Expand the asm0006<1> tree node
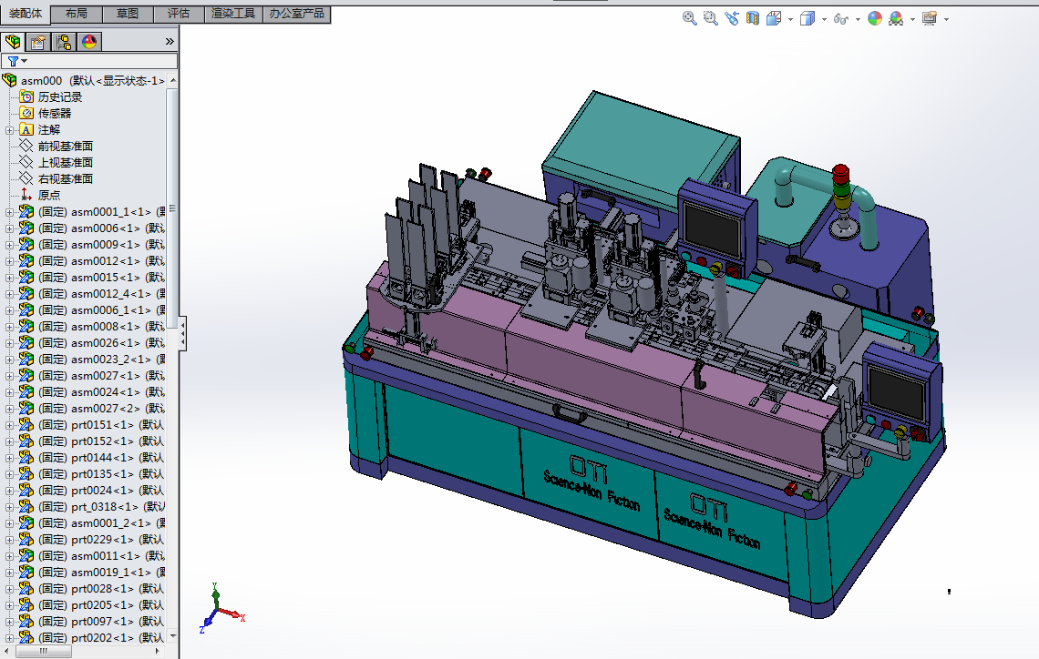The height and width of the screenshot is (659, 1039). [9, 228]
